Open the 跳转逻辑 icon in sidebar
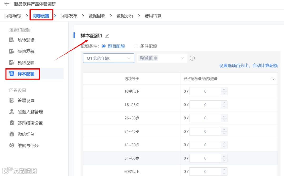Image resolution: width=284 pixels, height=176 pixels. (x=12, y=40)
